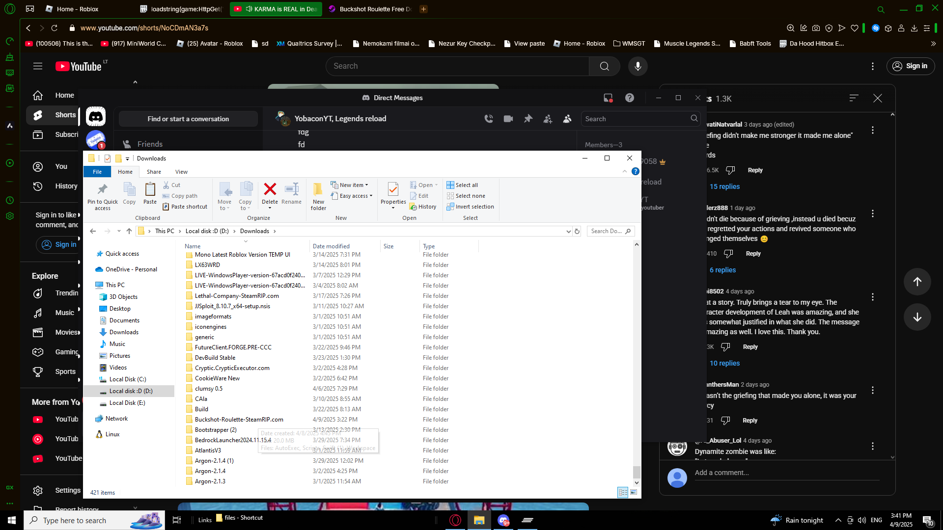943x530 pixels.
Task: Open Discord home direct messages icon
Action: pyautogui.click(x=96, y=117)
